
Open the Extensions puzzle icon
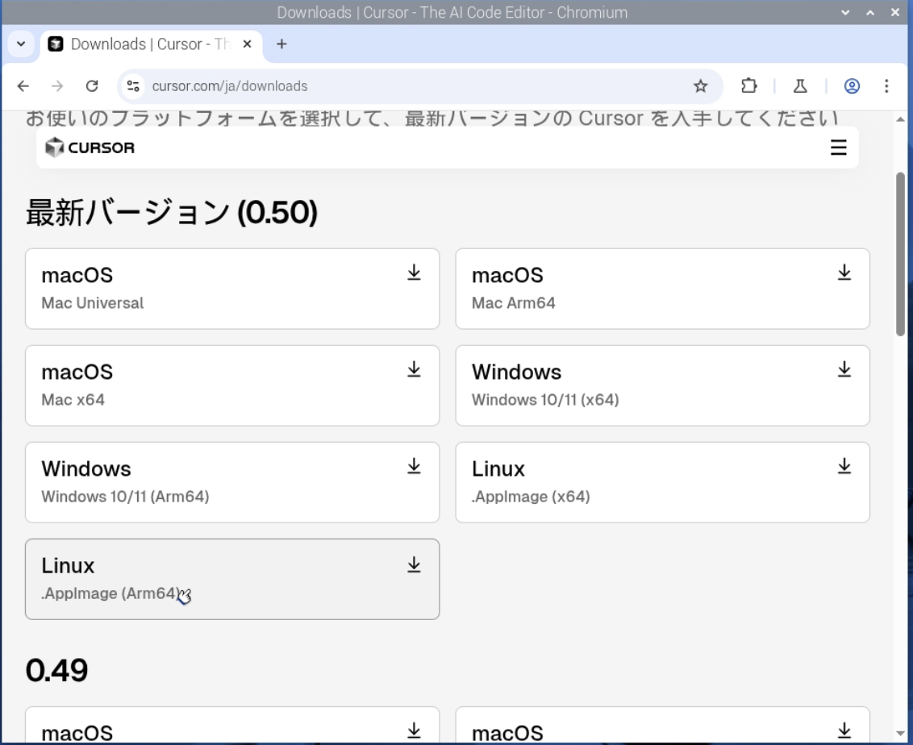tap(749, 86)
